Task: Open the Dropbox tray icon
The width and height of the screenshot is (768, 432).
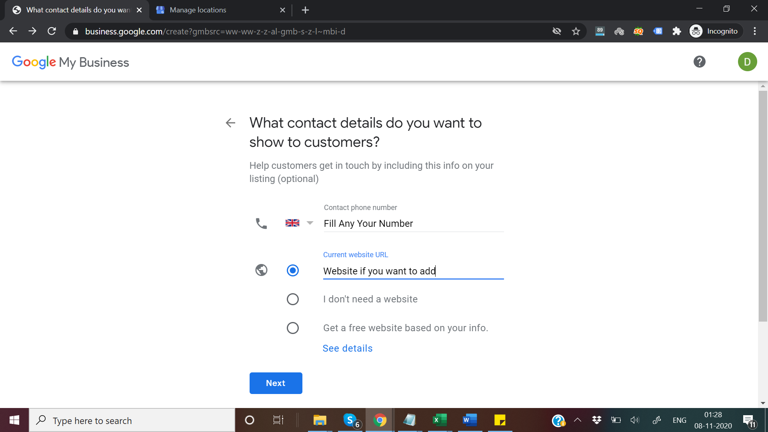Action: click(597, 420)
